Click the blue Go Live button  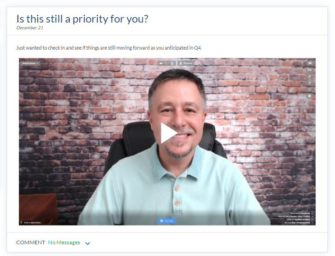tap(167, 221)
